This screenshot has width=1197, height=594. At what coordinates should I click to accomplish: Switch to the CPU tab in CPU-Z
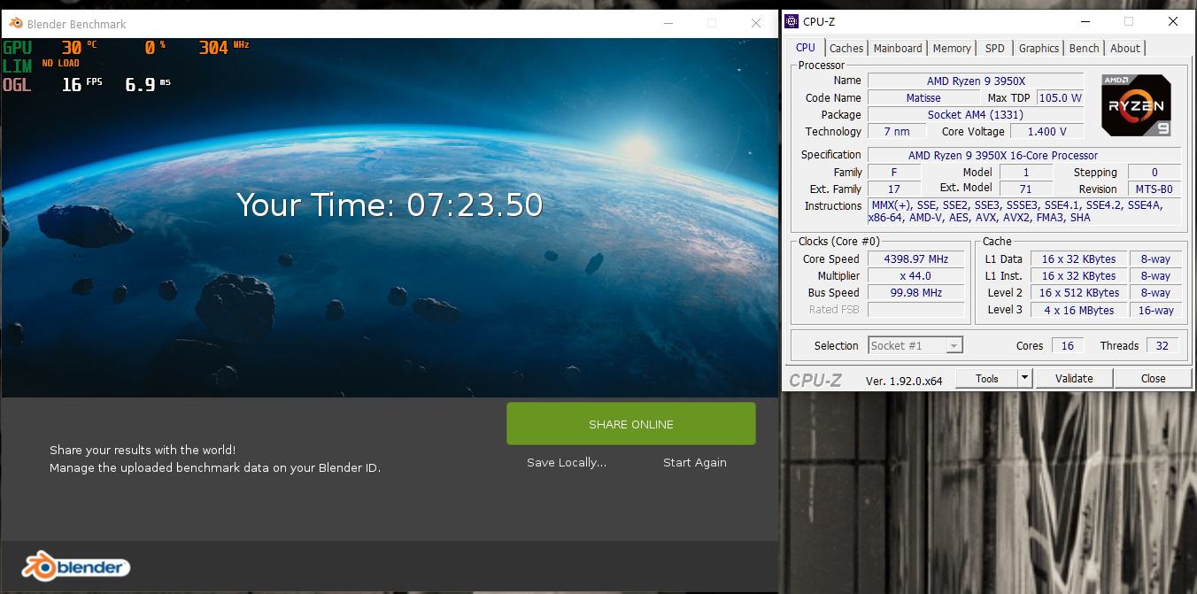pyautogui.click(x=806, y=48)
